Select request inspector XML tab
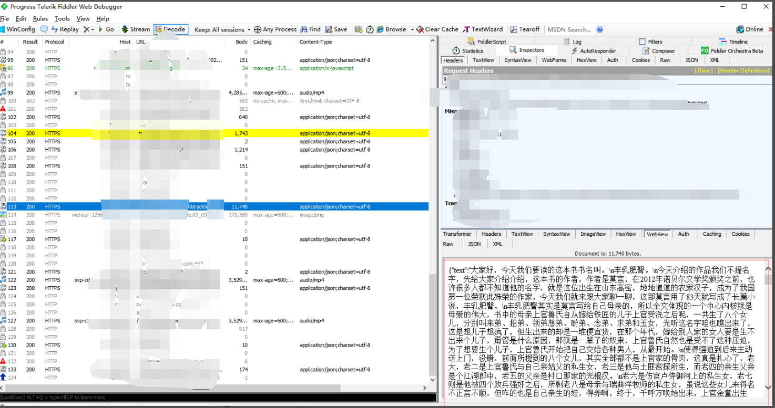This screenshot has height=408, width=775. (x=715, y=60)
